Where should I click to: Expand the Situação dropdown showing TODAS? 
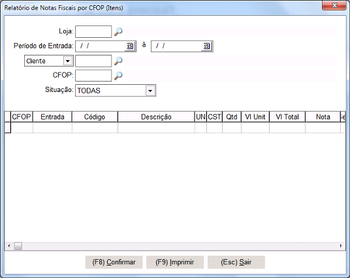[150, 91]
